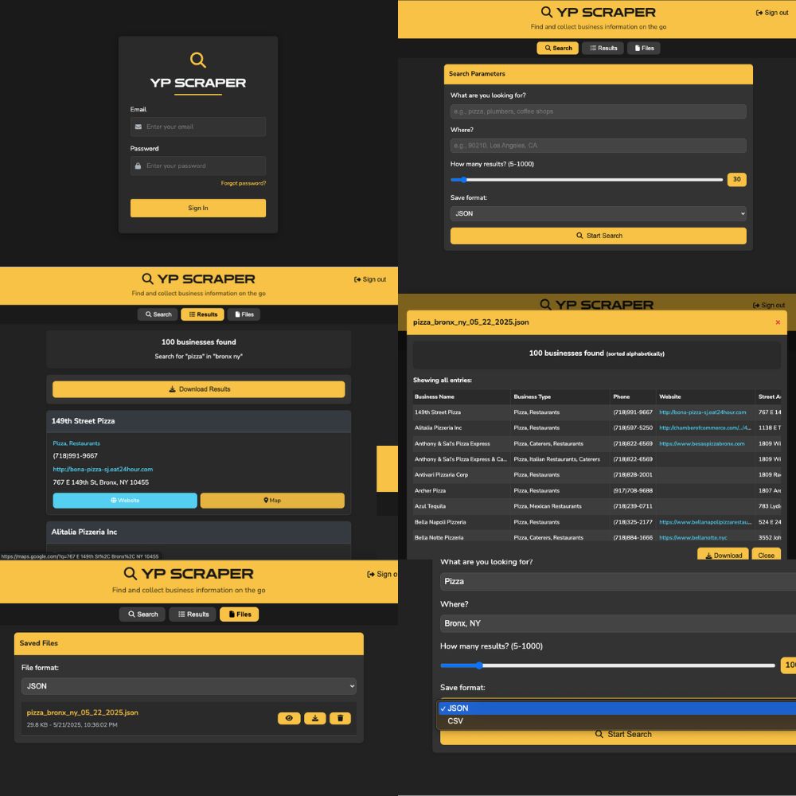The width and height of the screenshot is (796, 796).
Task: Switch to Search tab on Saved Files page
Action: click(x=142, y=615)
